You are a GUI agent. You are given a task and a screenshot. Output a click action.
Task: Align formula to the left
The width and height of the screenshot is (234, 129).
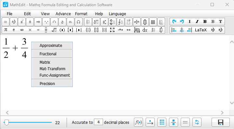174,30
